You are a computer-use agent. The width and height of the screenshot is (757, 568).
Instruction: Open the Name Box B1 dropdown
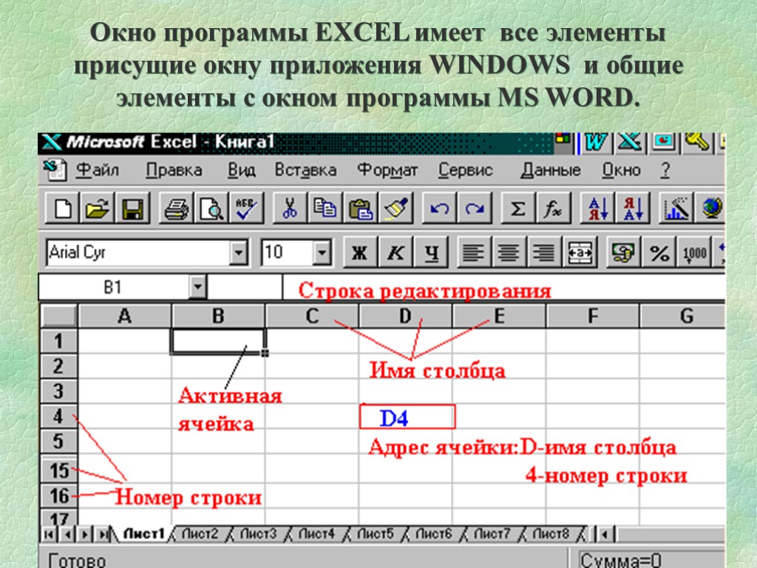point(197,287)
